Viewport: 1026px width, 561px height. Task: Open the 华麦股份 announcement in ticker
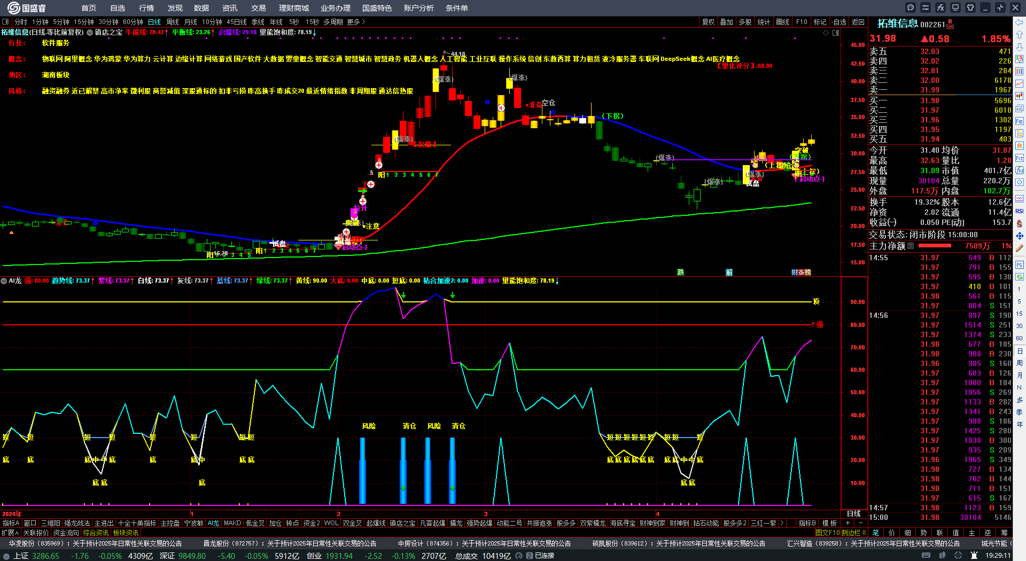click(95, 543)
